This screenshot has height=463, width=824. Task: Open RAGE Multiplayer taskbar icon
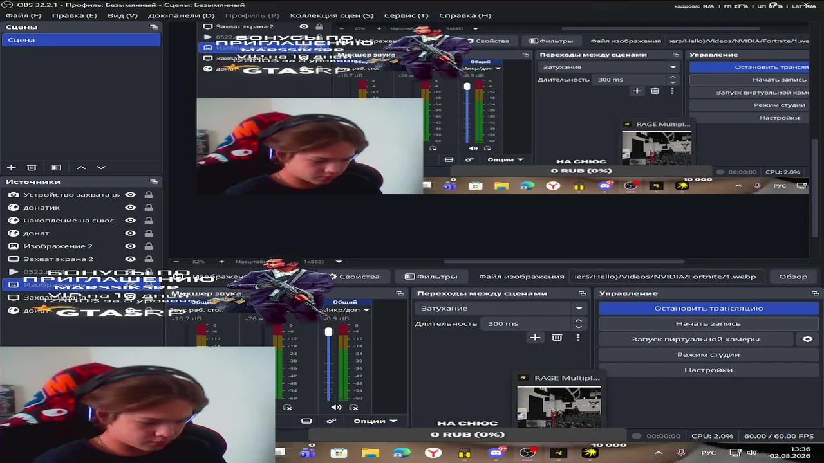(x=559, y=453)
